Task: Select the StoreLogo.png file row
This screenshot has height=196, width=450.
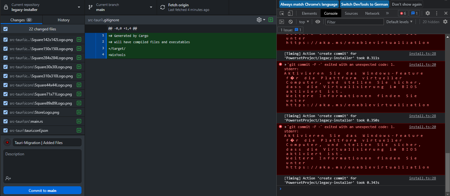Action: point(42,112)
